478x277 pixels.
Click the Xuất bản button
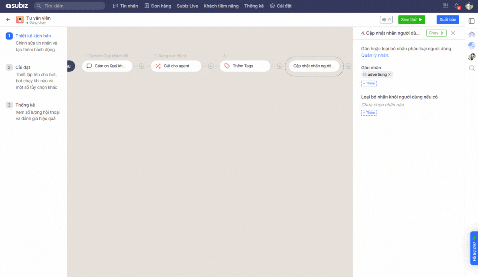tap(447, 20)
